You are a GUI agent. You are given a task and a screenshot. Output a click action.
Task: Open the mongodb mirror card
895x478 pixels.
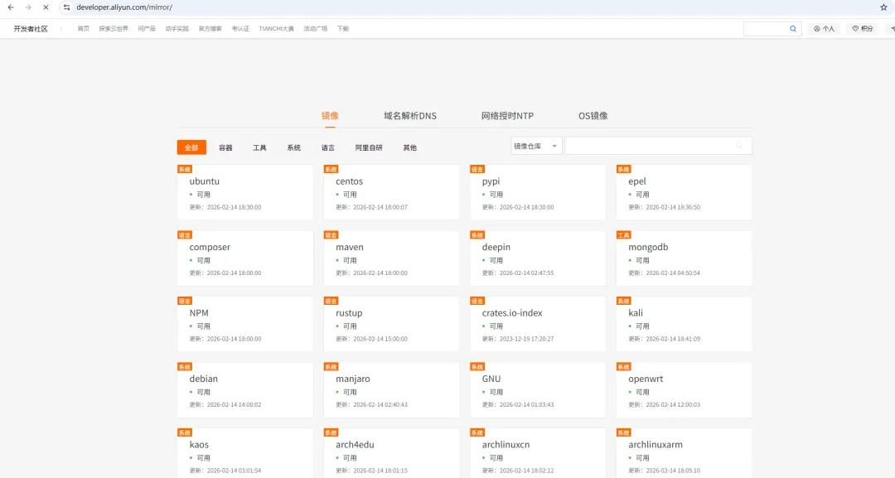(684, 258)
